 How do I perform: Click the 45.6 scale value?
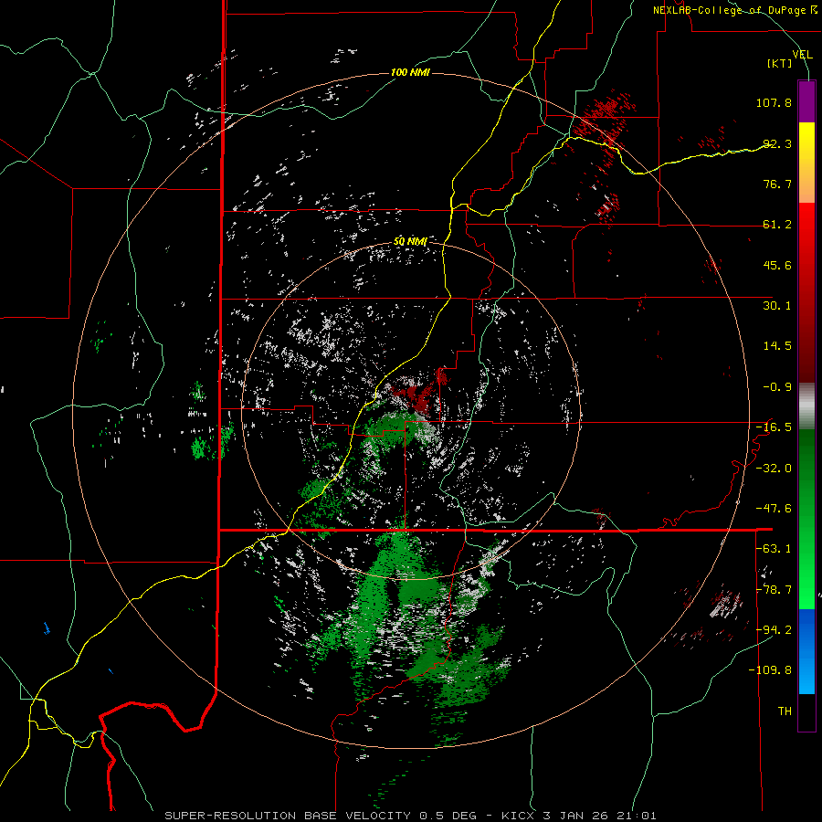point(777,265)
